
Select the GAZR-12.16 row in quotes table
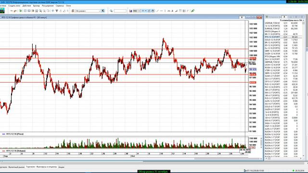coord(283,53)
